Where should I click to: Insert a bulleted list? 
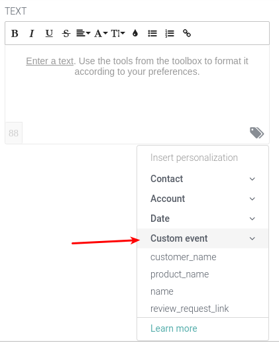(152, 34)
